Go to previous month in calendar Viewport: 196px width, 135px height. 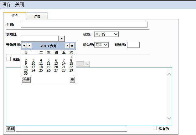click(30, 46)
